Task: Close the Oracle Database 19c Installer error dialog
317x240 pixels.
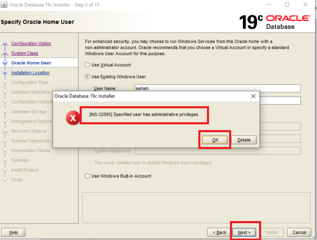Action: (253, 96)
